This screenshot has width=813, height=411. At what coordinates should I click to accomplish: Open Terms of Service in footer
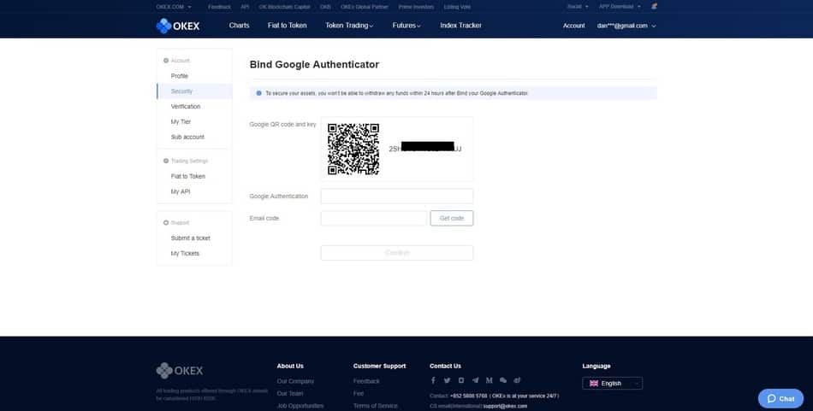pyautogui.click(x=376, y=407)
